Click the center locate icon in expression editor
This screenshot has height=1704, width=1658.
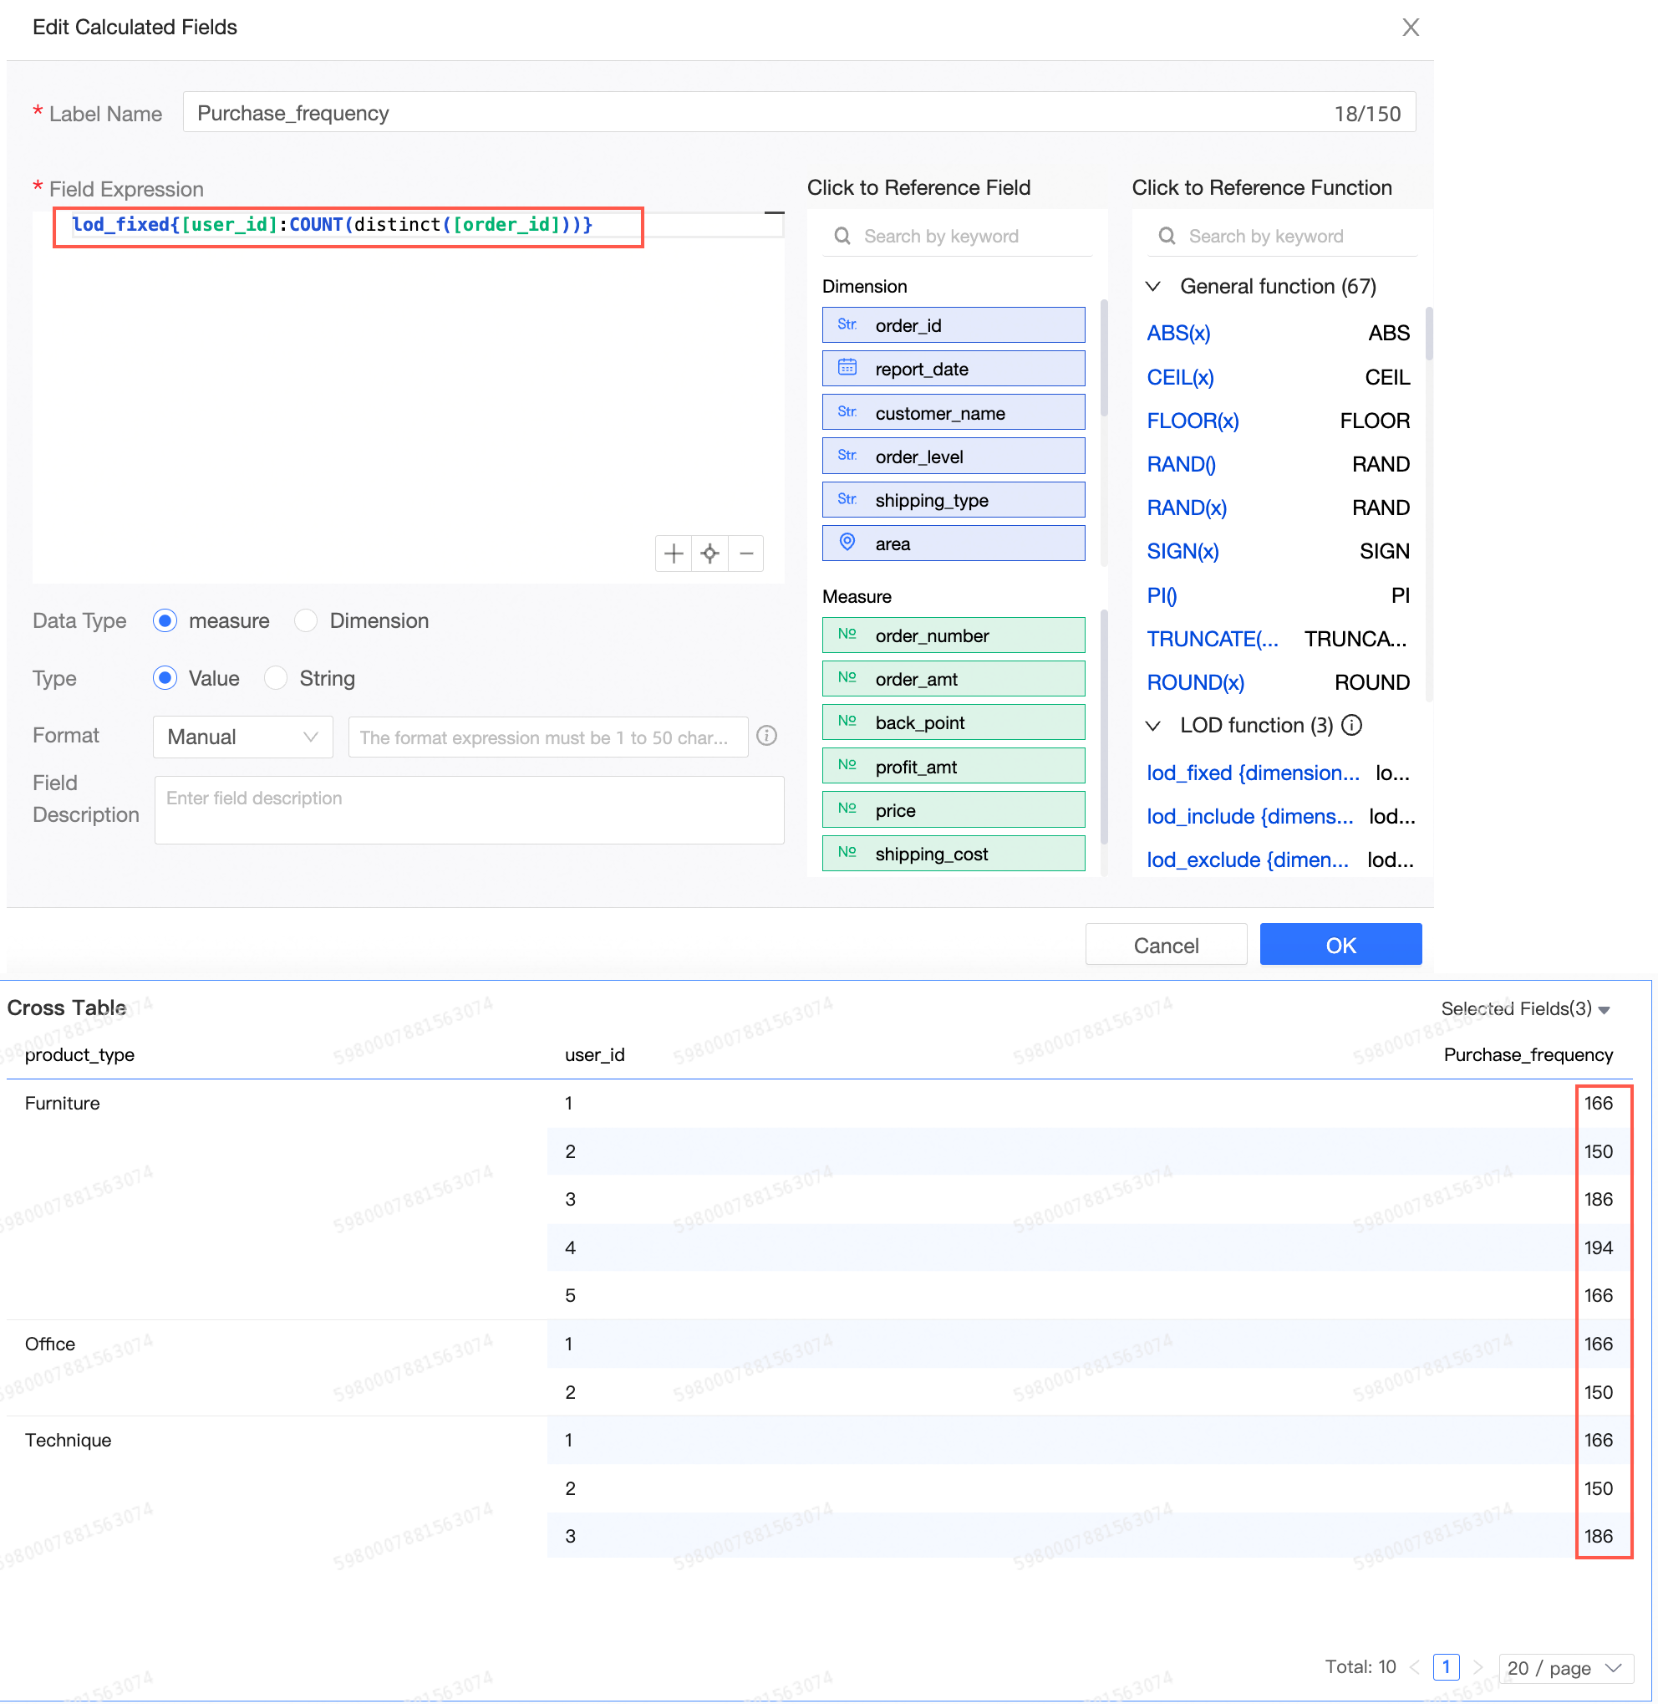pos(709,554)
